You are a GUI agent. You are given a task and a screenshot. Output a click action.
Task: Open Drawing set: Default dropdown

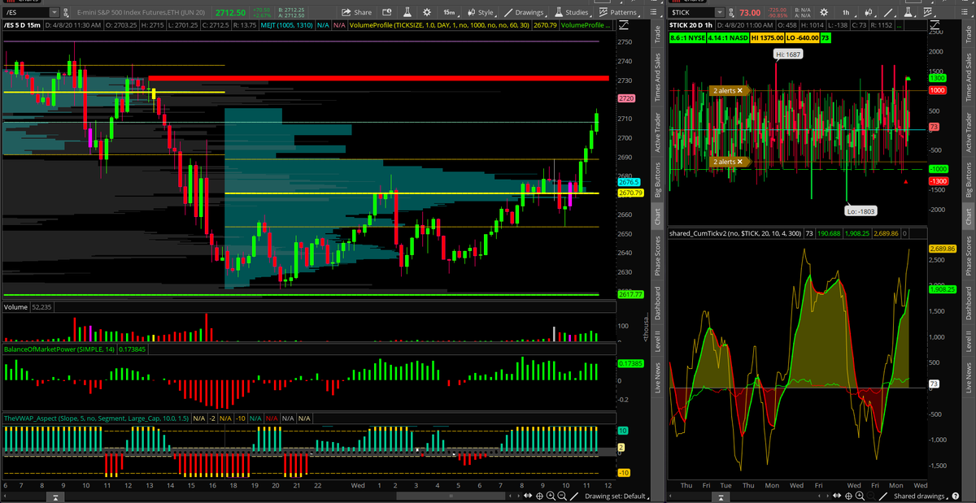pos(617,496)
